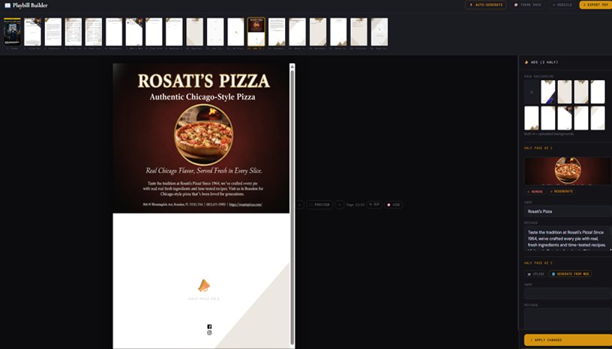
Task: Click the Message box starting Taste the tradition
Action: pyautogui.click(x=568, y=238)
